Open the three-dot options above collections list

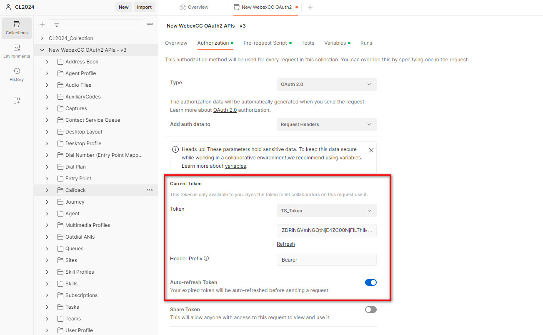point(150,24)
